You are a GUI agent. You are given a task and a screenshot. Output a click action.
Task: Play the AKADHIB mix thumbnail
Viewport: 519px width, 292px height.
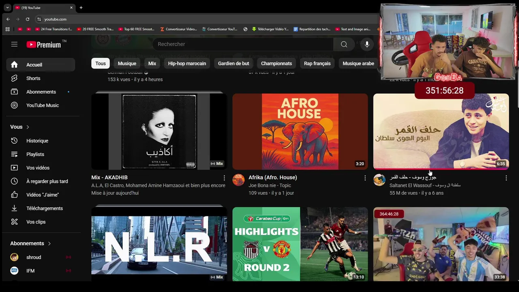(x=159, y=131)
